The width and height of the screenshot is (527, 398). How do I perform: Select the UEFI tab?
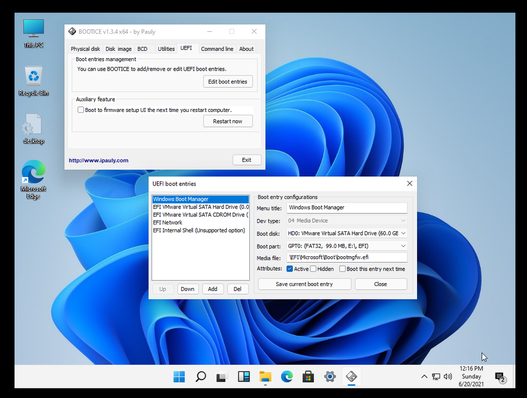186,48
